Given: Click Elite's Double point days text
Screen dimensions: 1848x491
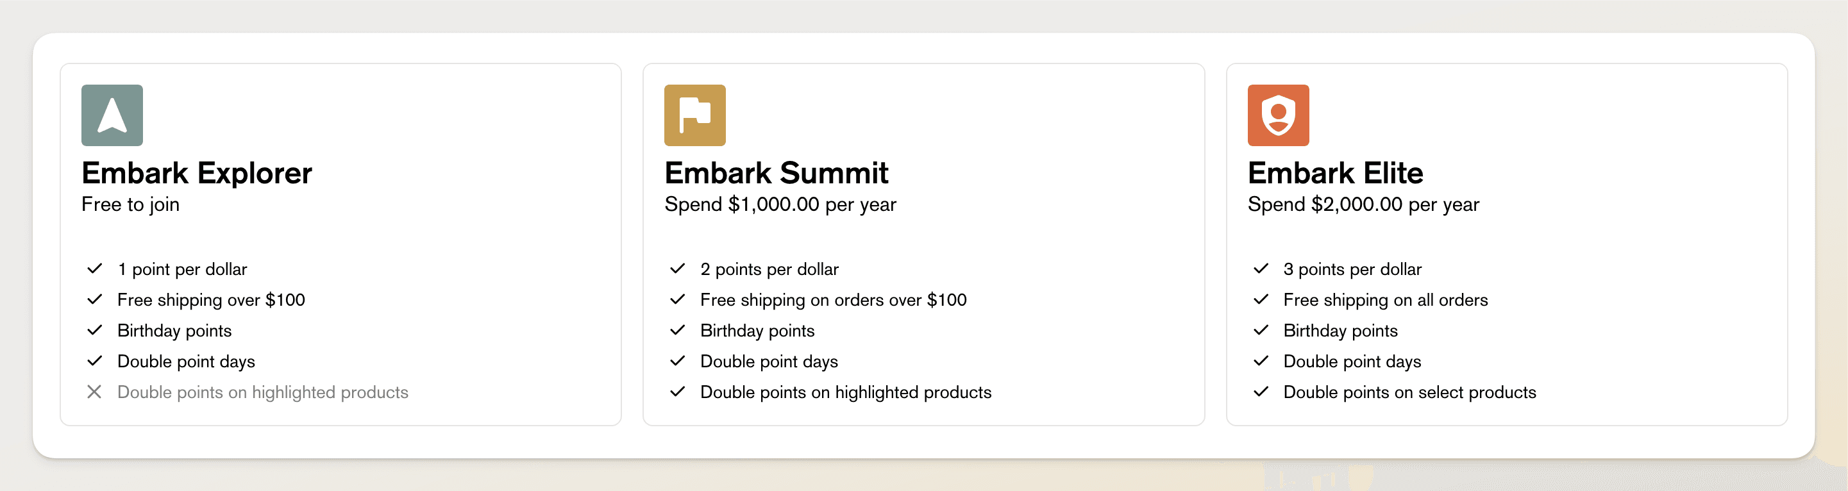Looking at the screenshot, I should (1352, 362).
